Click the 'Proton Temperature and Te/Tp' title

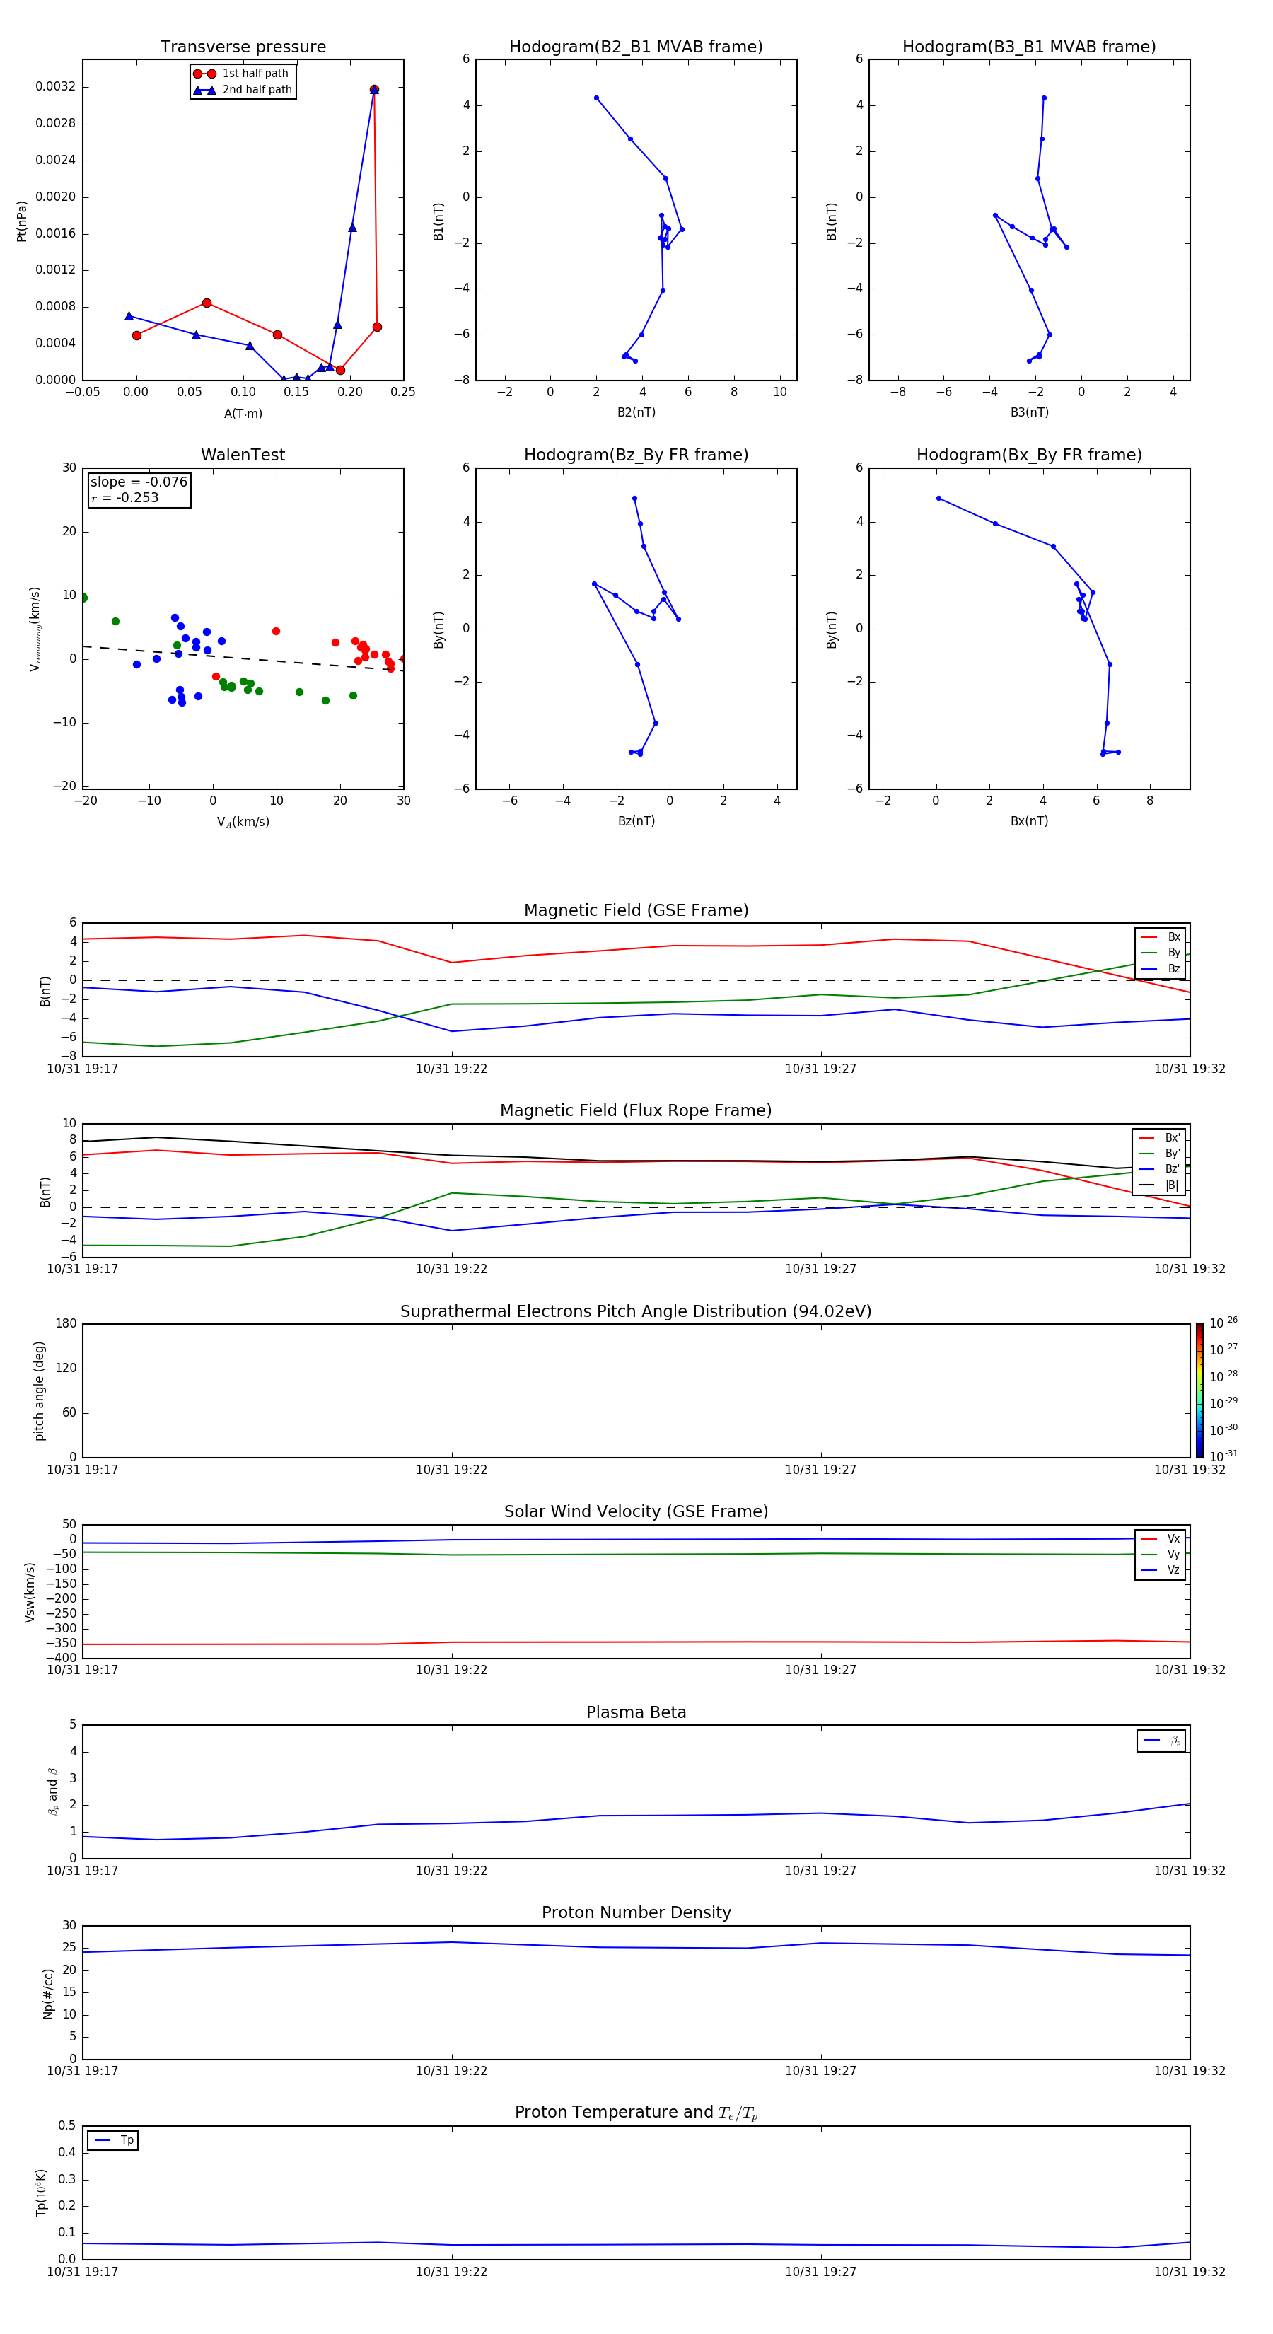636,2113
